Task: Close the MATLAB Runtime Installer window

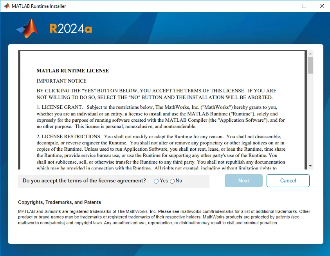Action: click(322, 6)
